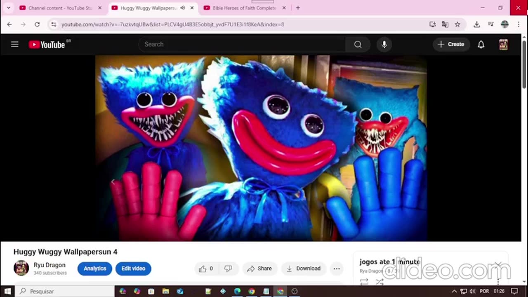528x297 pixels.
Task: Open the notifications bell
Action: tap(481, 44)
